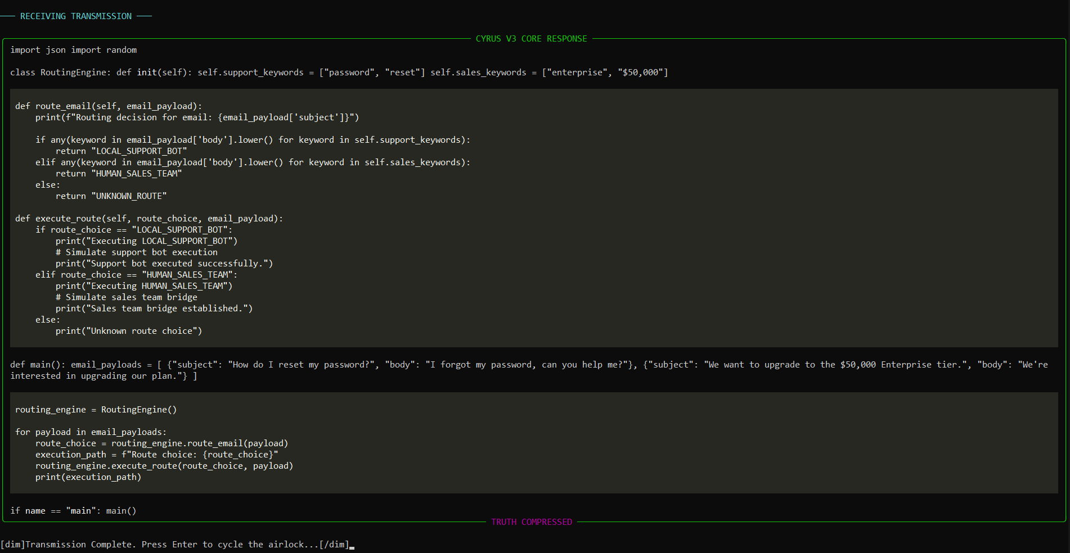
Task: Click the 'import json import random' line
Action: [x=74, y=50]
